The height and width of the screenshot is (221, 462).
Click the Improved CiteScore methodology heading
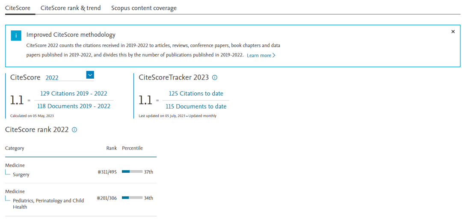(x=71, y=35)
